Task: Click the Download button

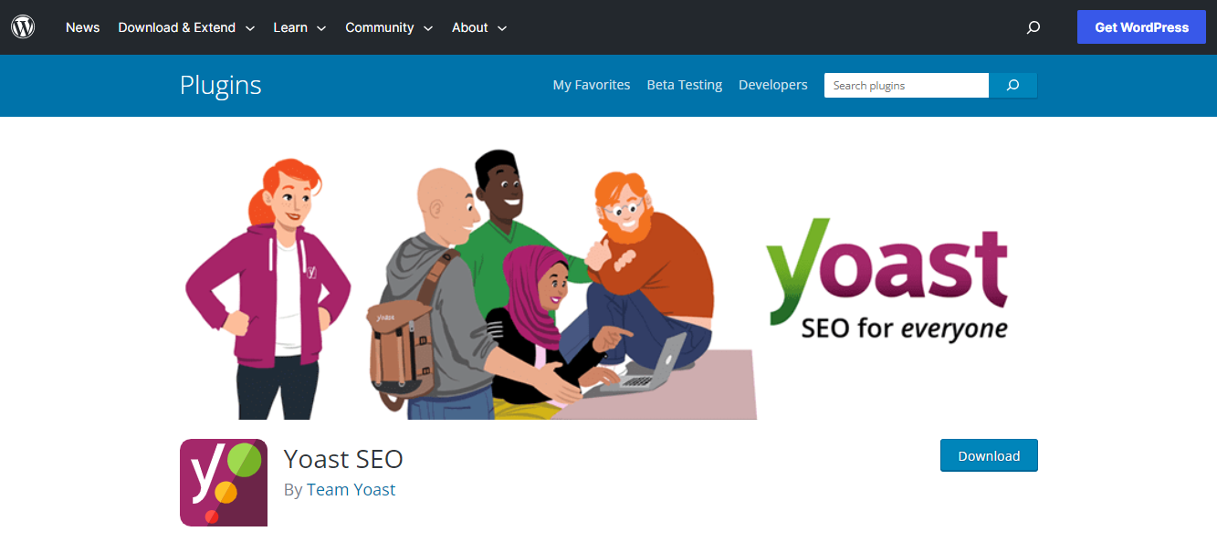Action: [989, 455]
